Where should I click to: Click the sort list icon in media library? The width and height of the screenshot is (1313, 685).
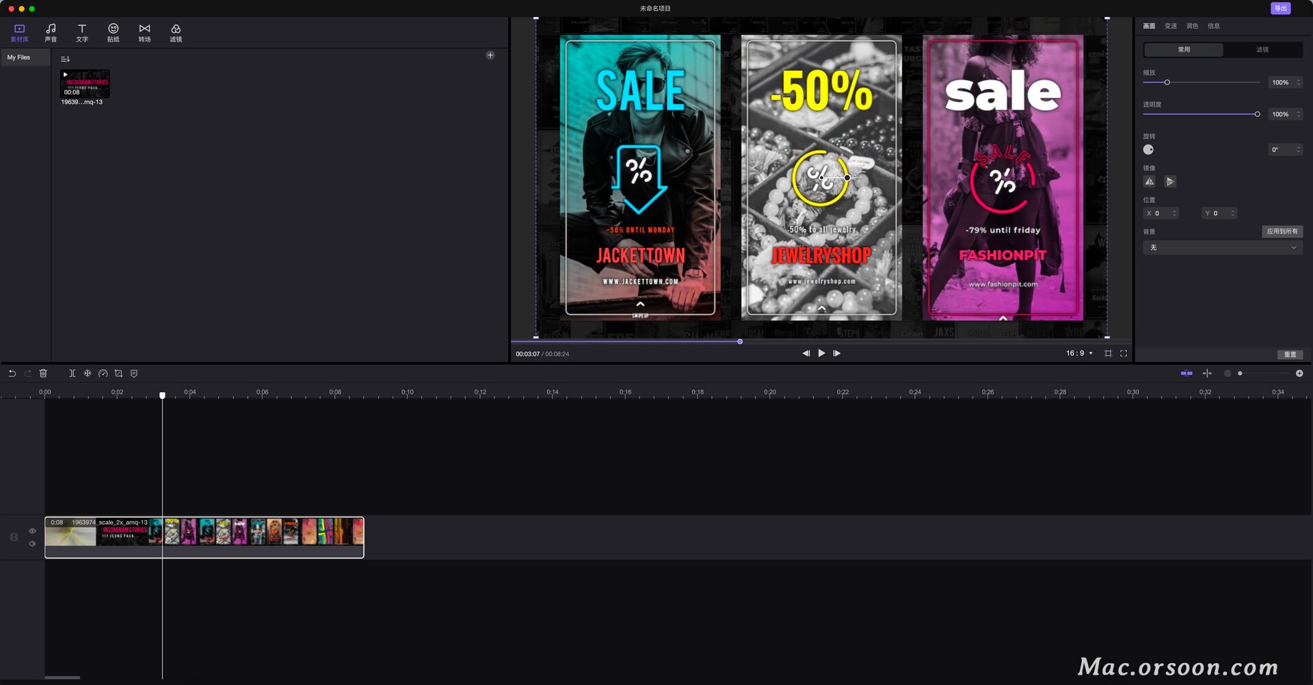(x=65, y=60)
